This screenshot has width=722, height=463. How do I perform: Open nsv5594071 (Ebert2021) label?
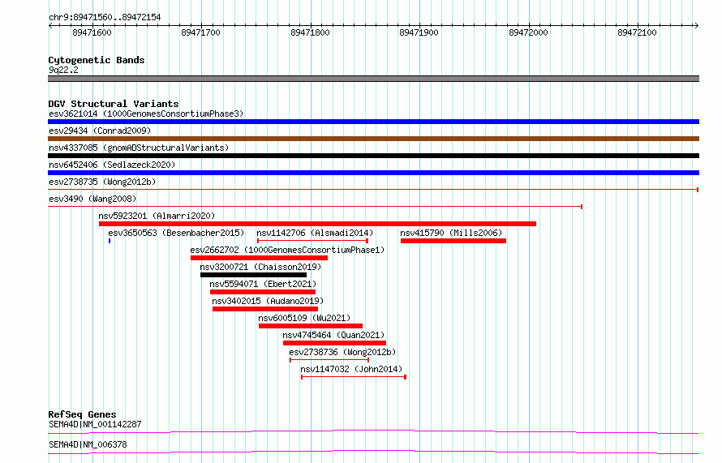(263, 284)
